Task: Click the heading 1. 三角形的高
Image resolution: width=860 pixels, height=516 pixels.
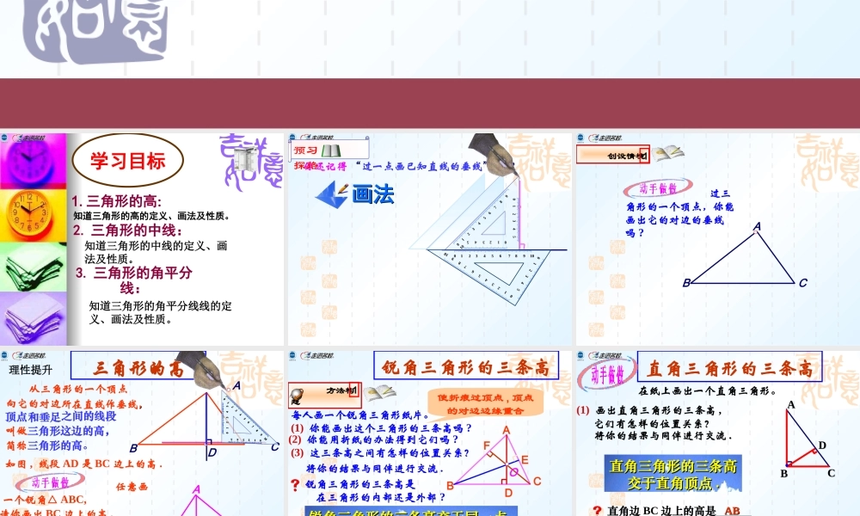Action: click(117, 201)
